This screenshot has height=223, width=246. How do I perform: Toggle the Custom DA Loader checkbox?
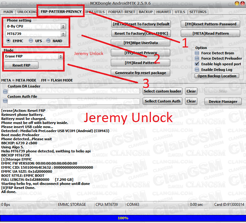coord(5,92)
